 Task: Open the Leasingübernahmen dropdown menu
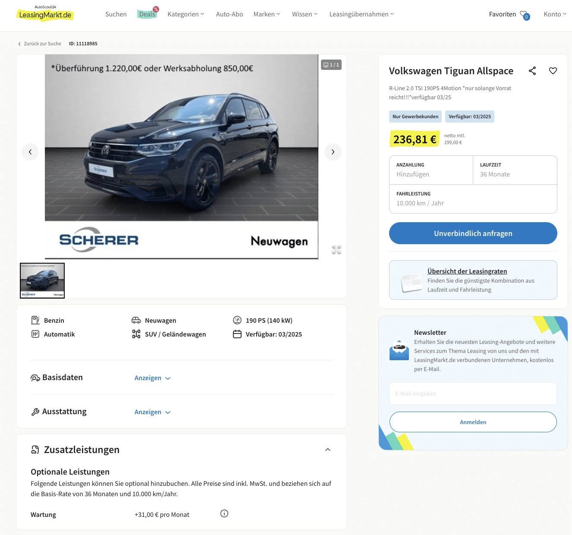[362, 14]
